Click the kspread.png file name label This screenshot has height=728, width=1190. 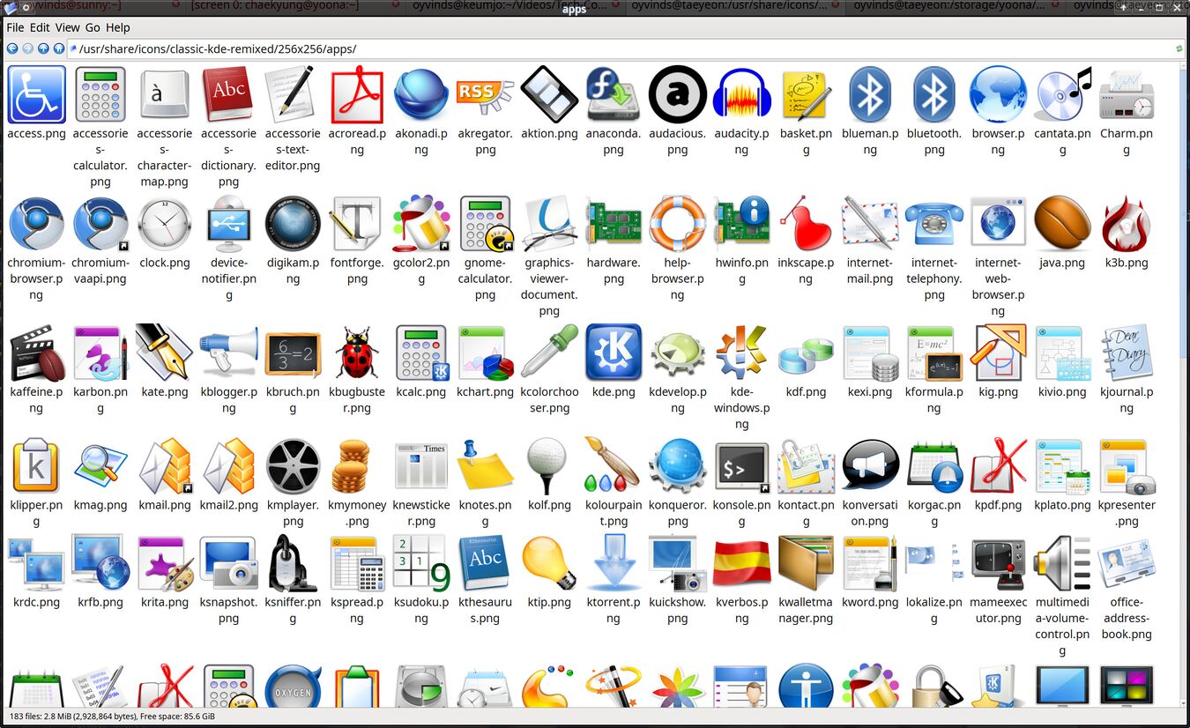(x=357, y=611)
